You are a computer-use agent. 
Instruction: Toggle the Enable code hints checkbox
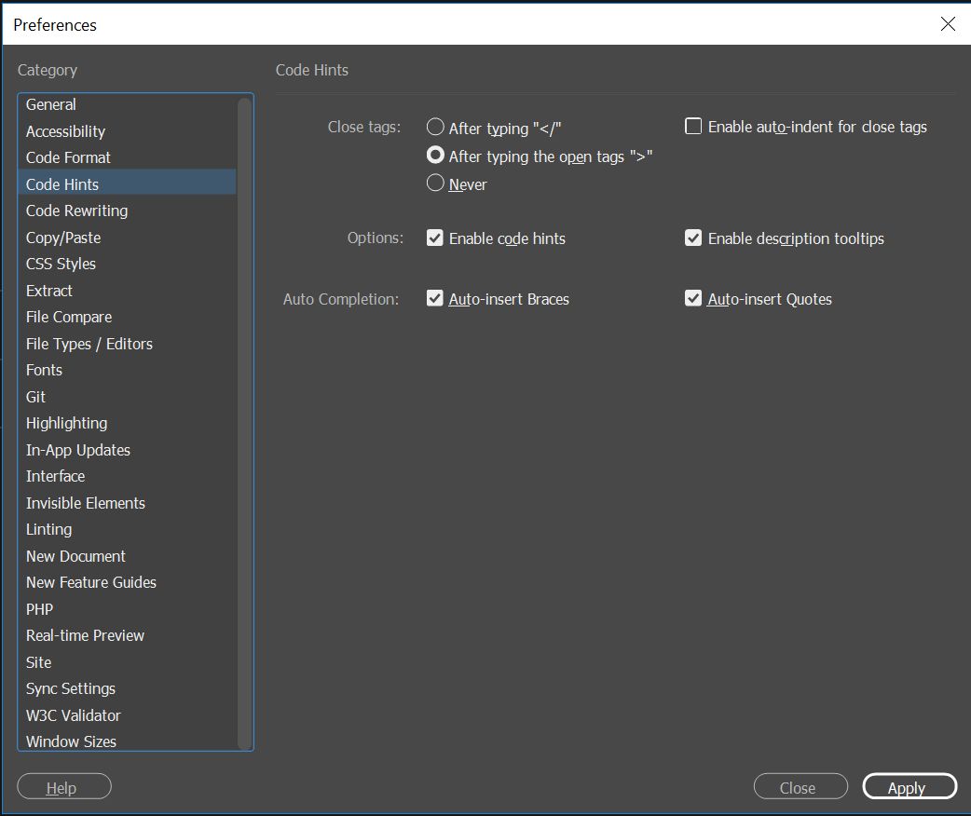tap(435, 238)
